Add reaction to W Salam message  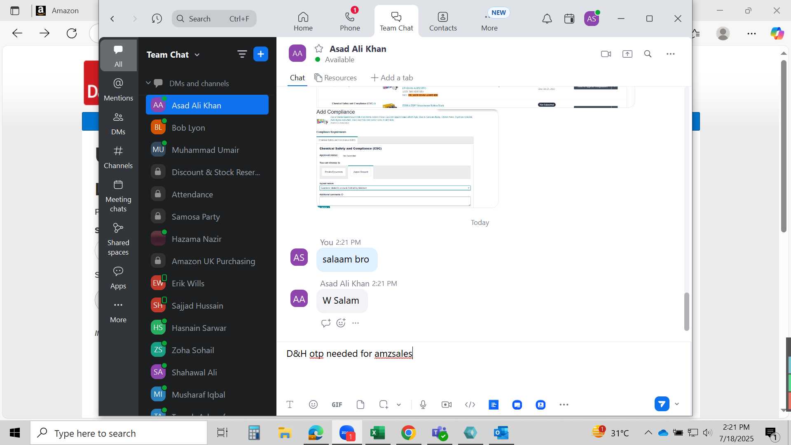[x=341, y=323]
